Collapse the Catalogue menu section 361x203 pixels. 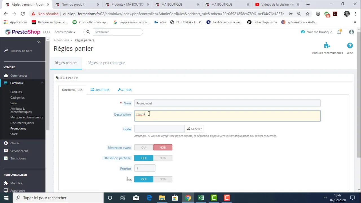42,83
